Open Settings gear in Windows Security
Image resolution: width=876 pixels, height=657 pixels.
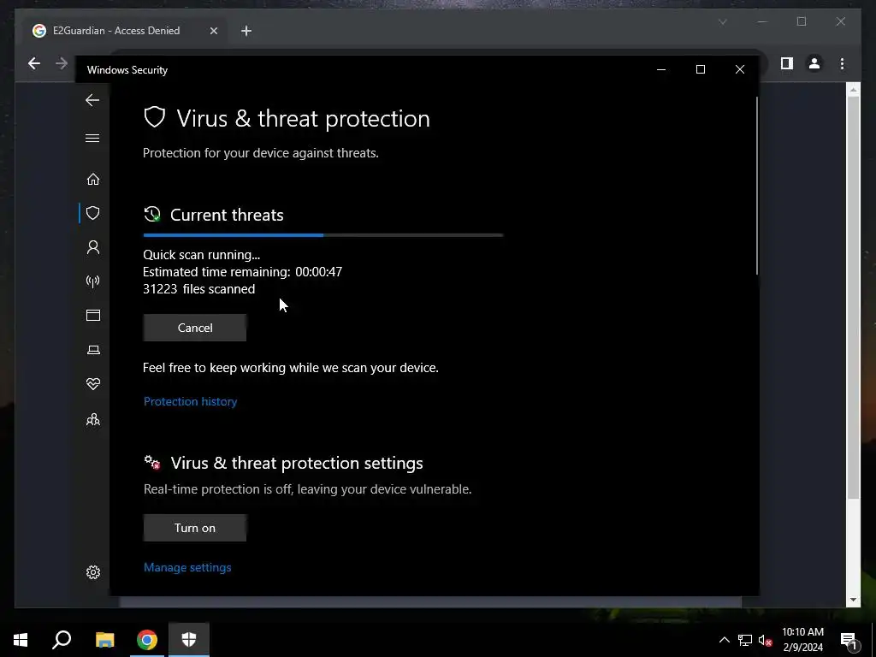click(x=92, y=572)
